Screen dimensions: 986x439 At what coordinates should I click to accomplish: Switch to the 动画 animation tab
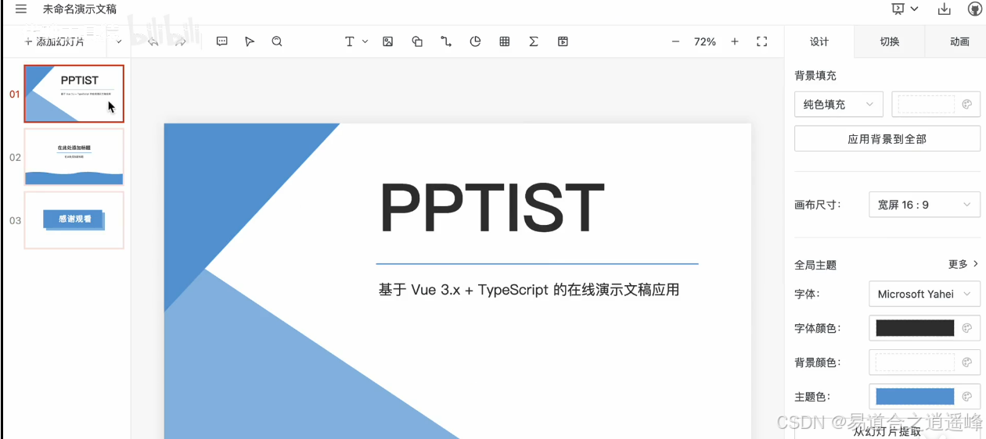(x=959, y=41)
